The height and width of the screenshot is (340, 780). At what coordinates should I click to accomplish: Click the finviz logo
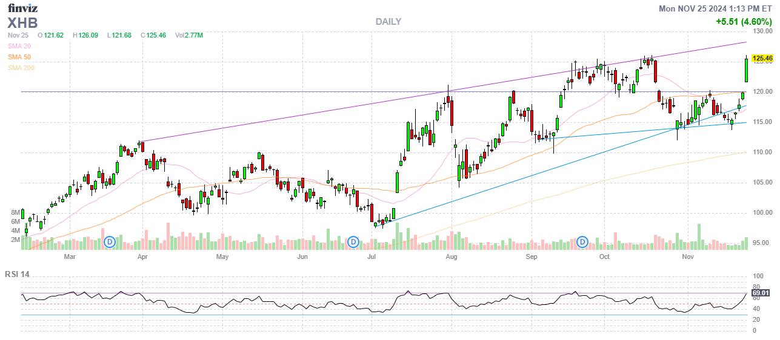(x=23, y=8)
